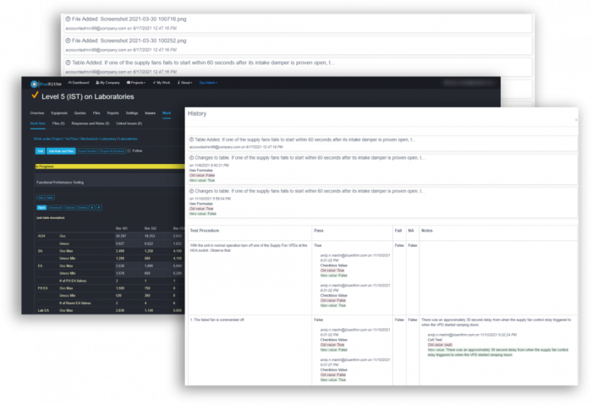Click the ACH row label in the table

click(41, 236)
